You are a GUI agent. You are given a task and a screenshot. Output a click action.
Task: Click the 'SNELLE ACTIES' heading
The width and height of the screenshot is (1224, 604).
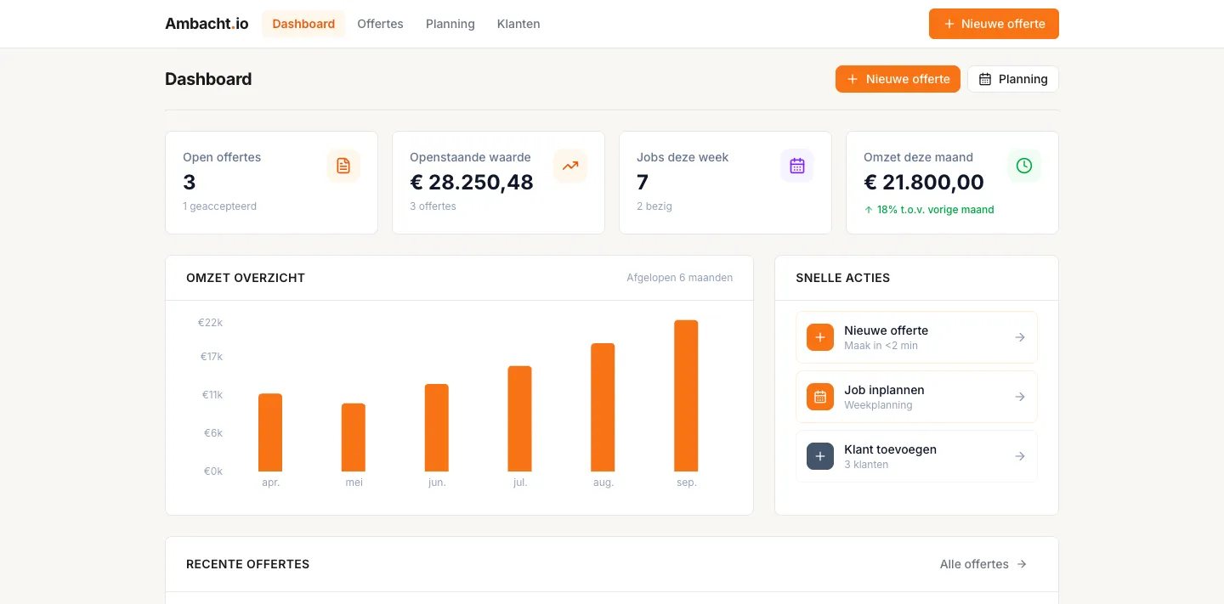[843, 278]
